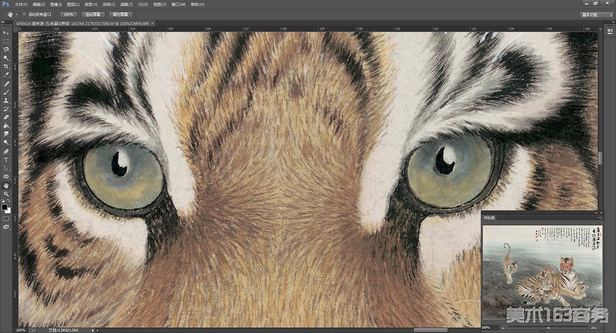Reset default foreground and background colors
Screen dimensions: 616x333
(x=3, y=201)
